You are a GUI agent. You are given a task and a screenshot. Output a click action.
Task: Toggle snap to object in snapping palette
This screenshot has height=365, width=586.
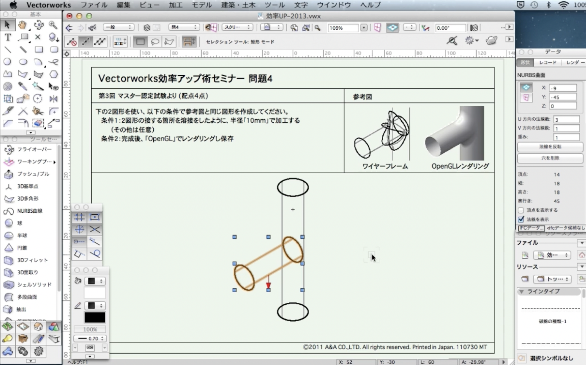[95, 217]
